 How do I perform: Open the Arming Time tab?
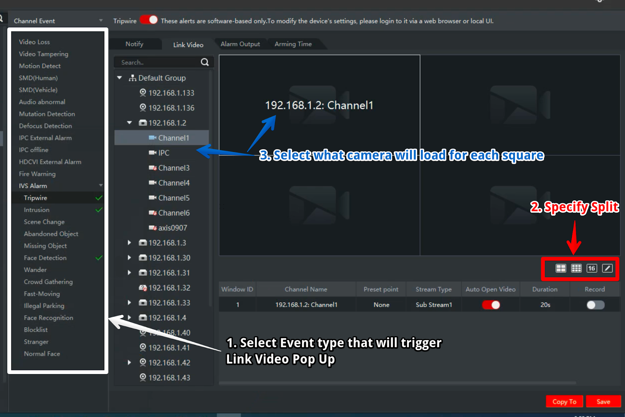(x=293, y=44)
